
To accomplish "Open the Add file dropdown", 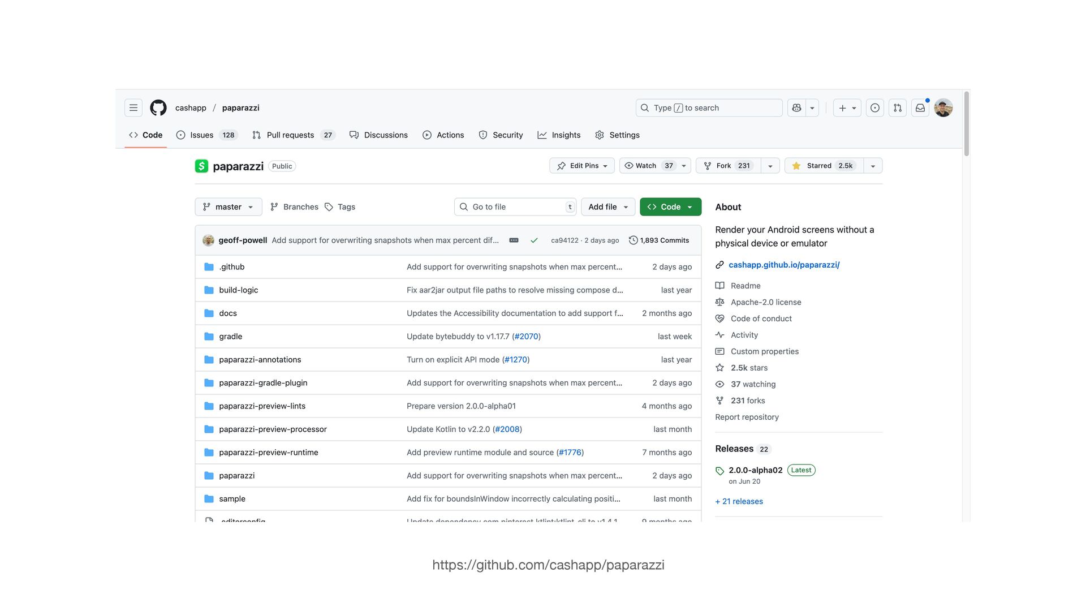I will pyautogui.click(x=608, y=207).
